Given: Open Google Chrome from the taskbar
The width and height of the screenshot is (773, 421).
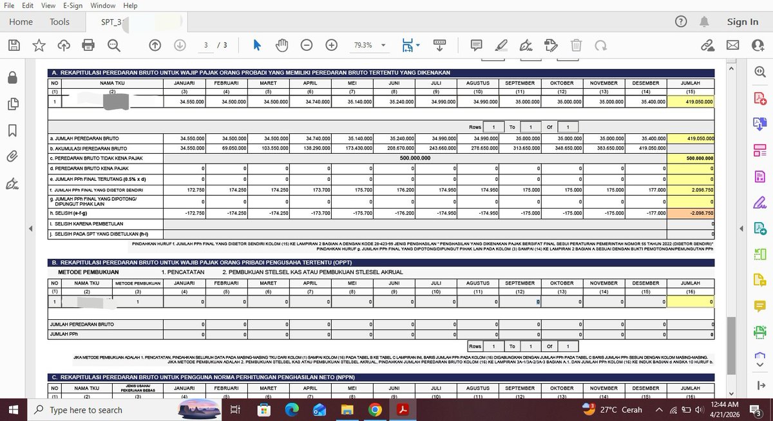Looking at the screenshot, I should (376, 410).
